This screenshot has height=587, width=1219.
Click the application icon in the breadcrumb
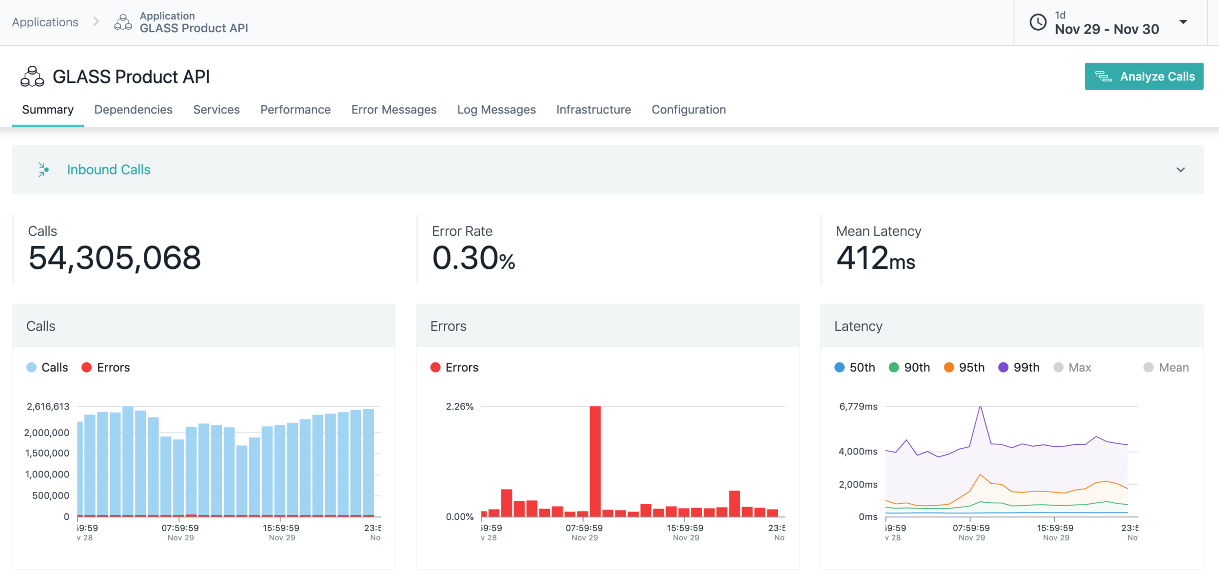click(x=123, y=22)
